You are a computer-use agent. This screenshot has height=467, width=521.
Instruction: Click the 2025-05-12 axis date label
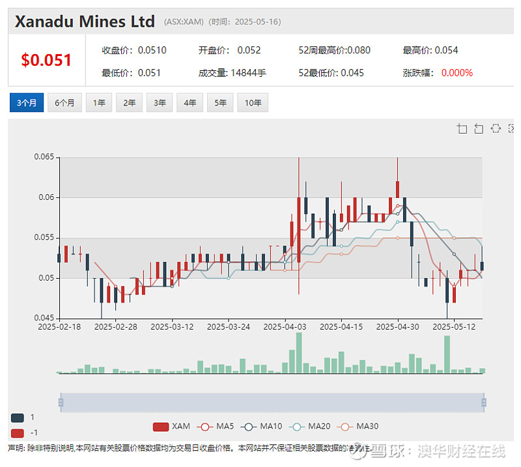click(x=454, y=327)
